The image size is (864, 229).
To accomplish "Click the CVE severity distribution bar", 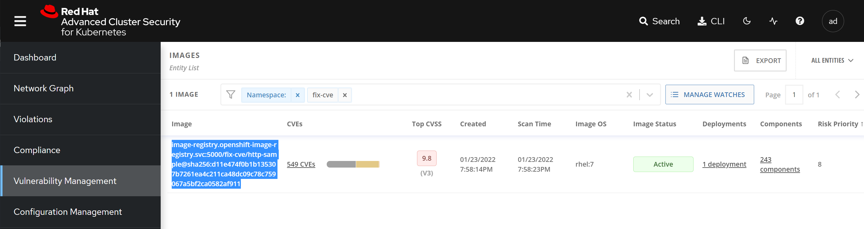I will (x=353, y=164).
